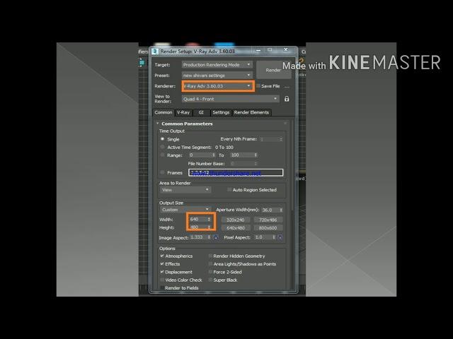Open the Output Size Custom dropdown
Screen dimensions: 453x339
tap(185, 210)
